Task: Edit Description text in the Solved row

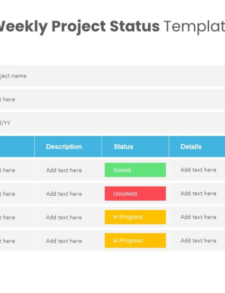Action: pos(64,170)
